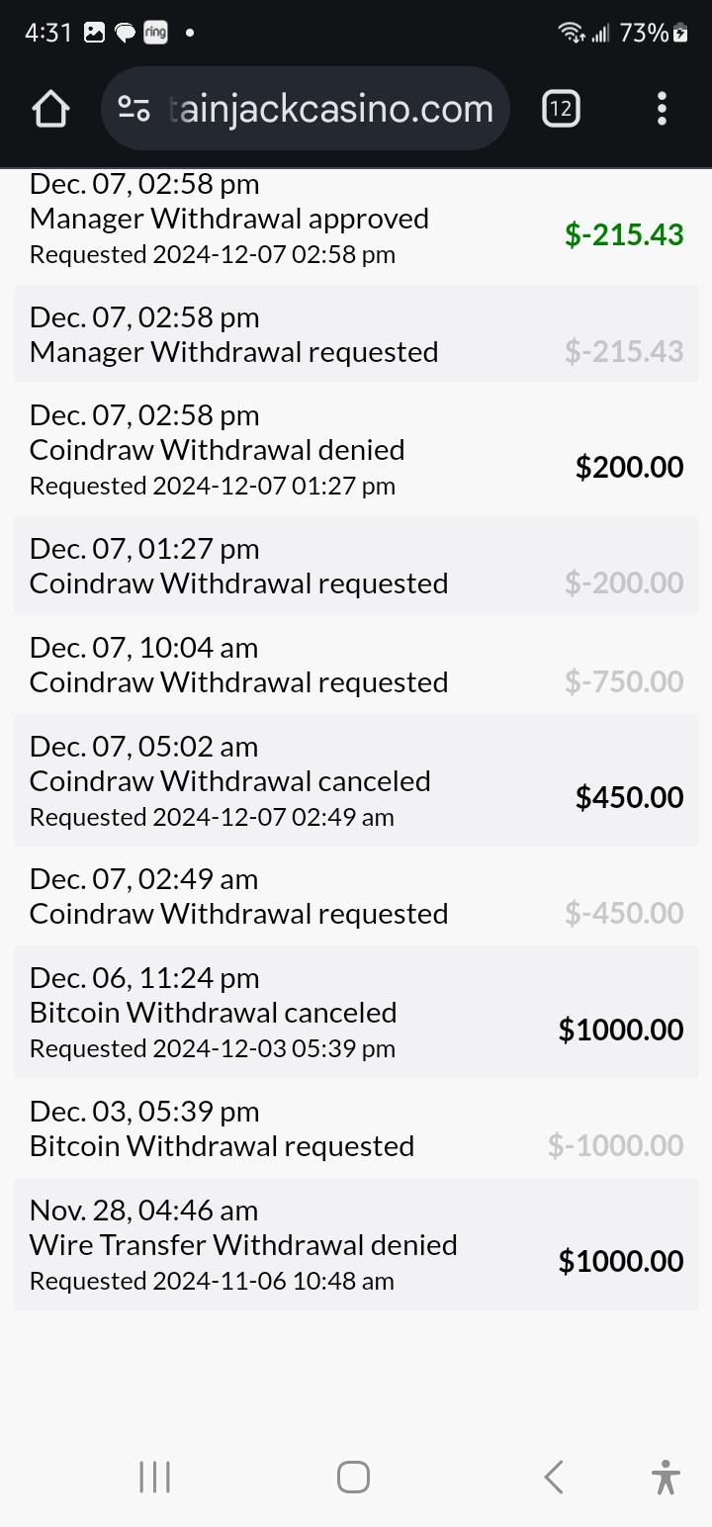
Task: Tap the Android back arrow
Action: pyautogui.click(x=554, y=1478)
